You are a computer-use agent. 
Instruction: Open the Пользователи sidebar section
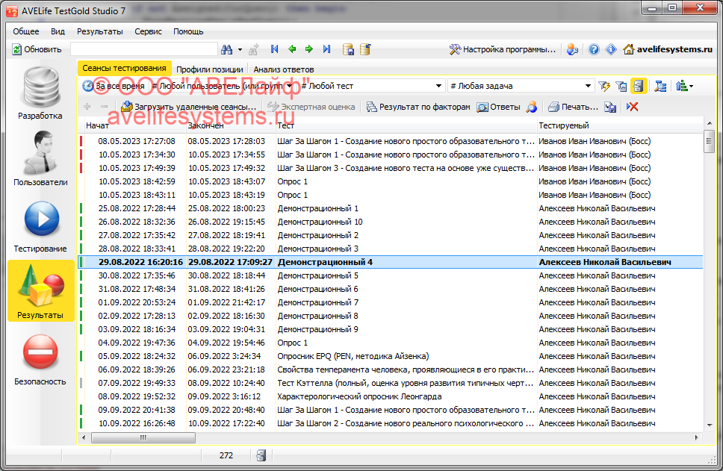[x=40, y=159]
